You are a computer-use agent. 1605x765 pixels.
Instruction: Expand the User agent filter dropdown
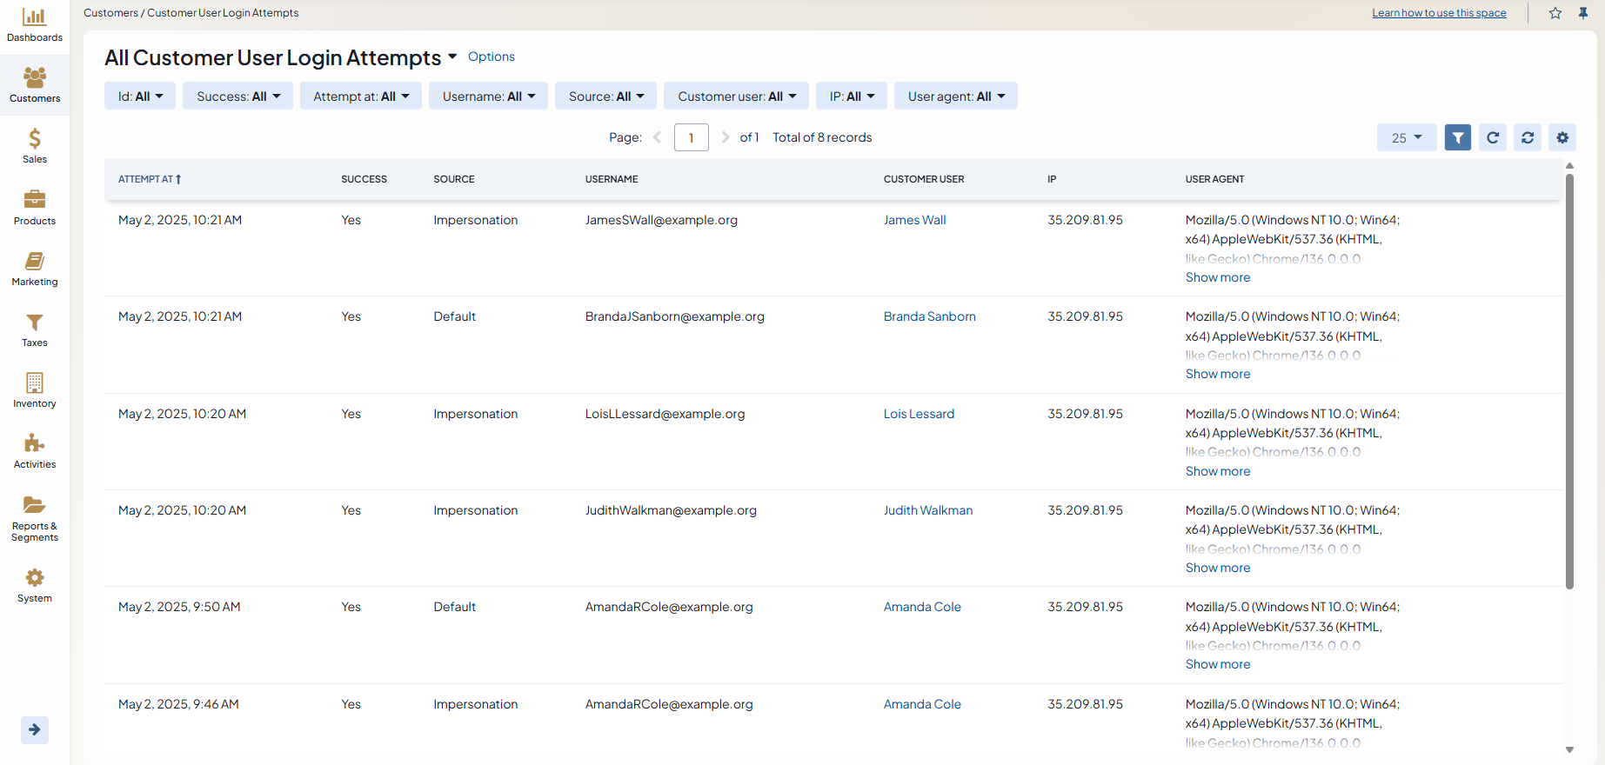click(x=955, y=96)
